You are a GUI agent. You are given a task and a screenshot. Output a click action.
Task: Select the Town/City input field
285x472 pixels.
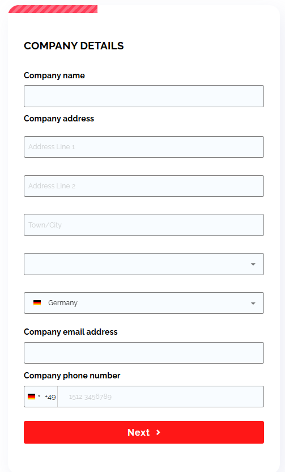pos(144,225)
